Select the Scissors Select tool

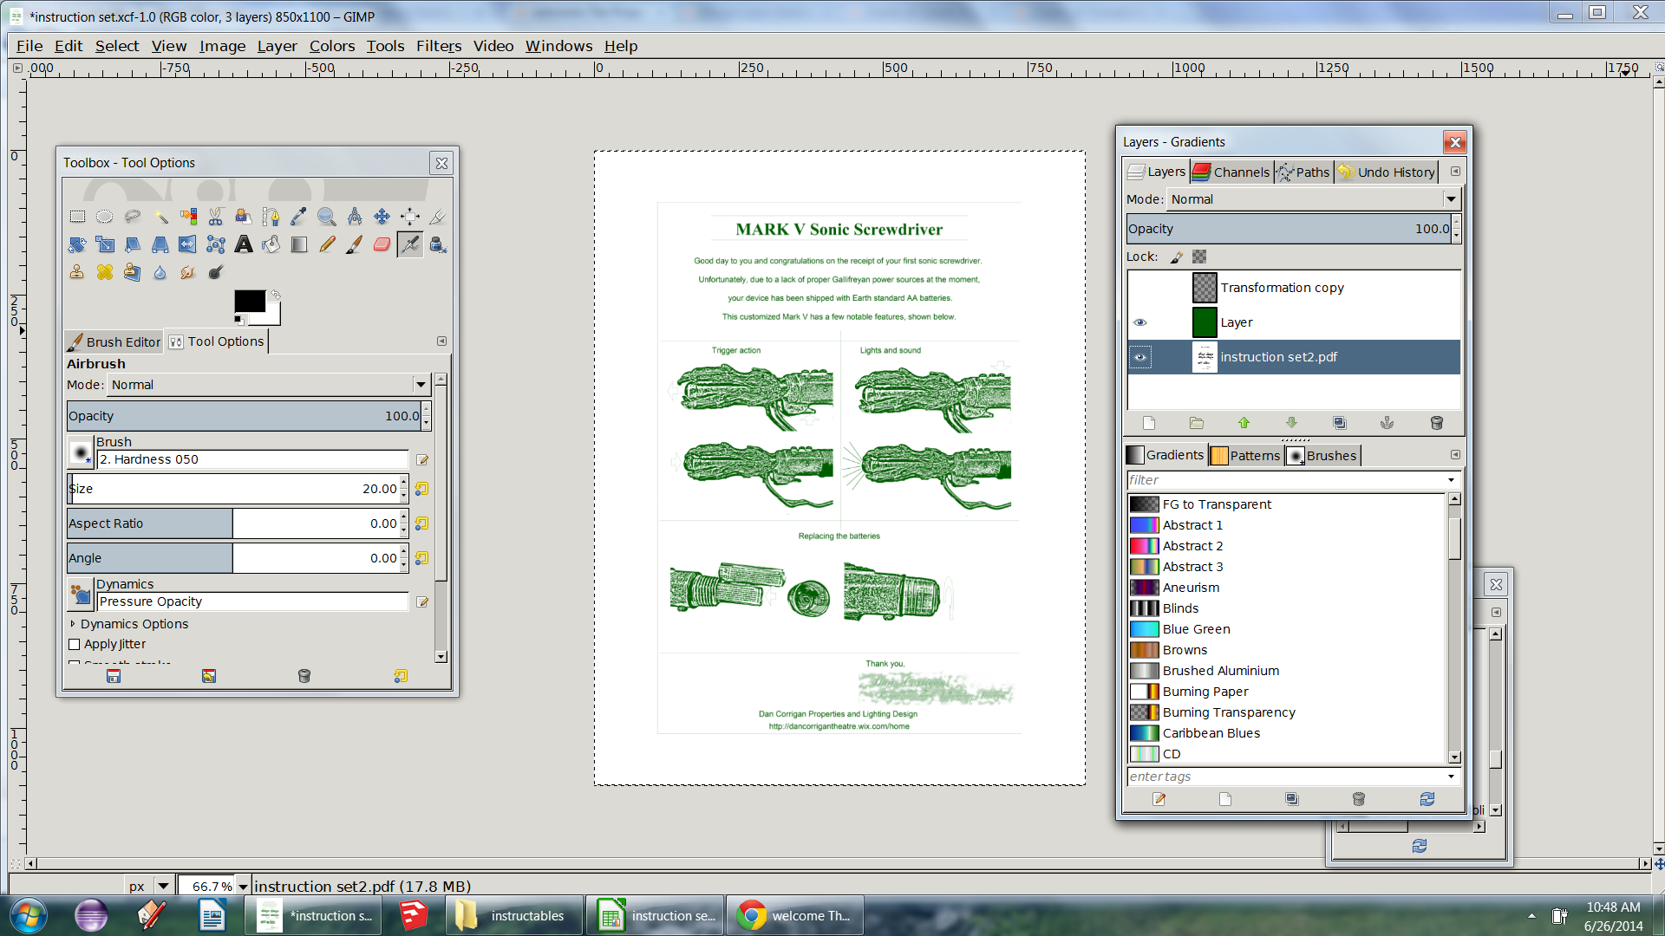(216, 217)
